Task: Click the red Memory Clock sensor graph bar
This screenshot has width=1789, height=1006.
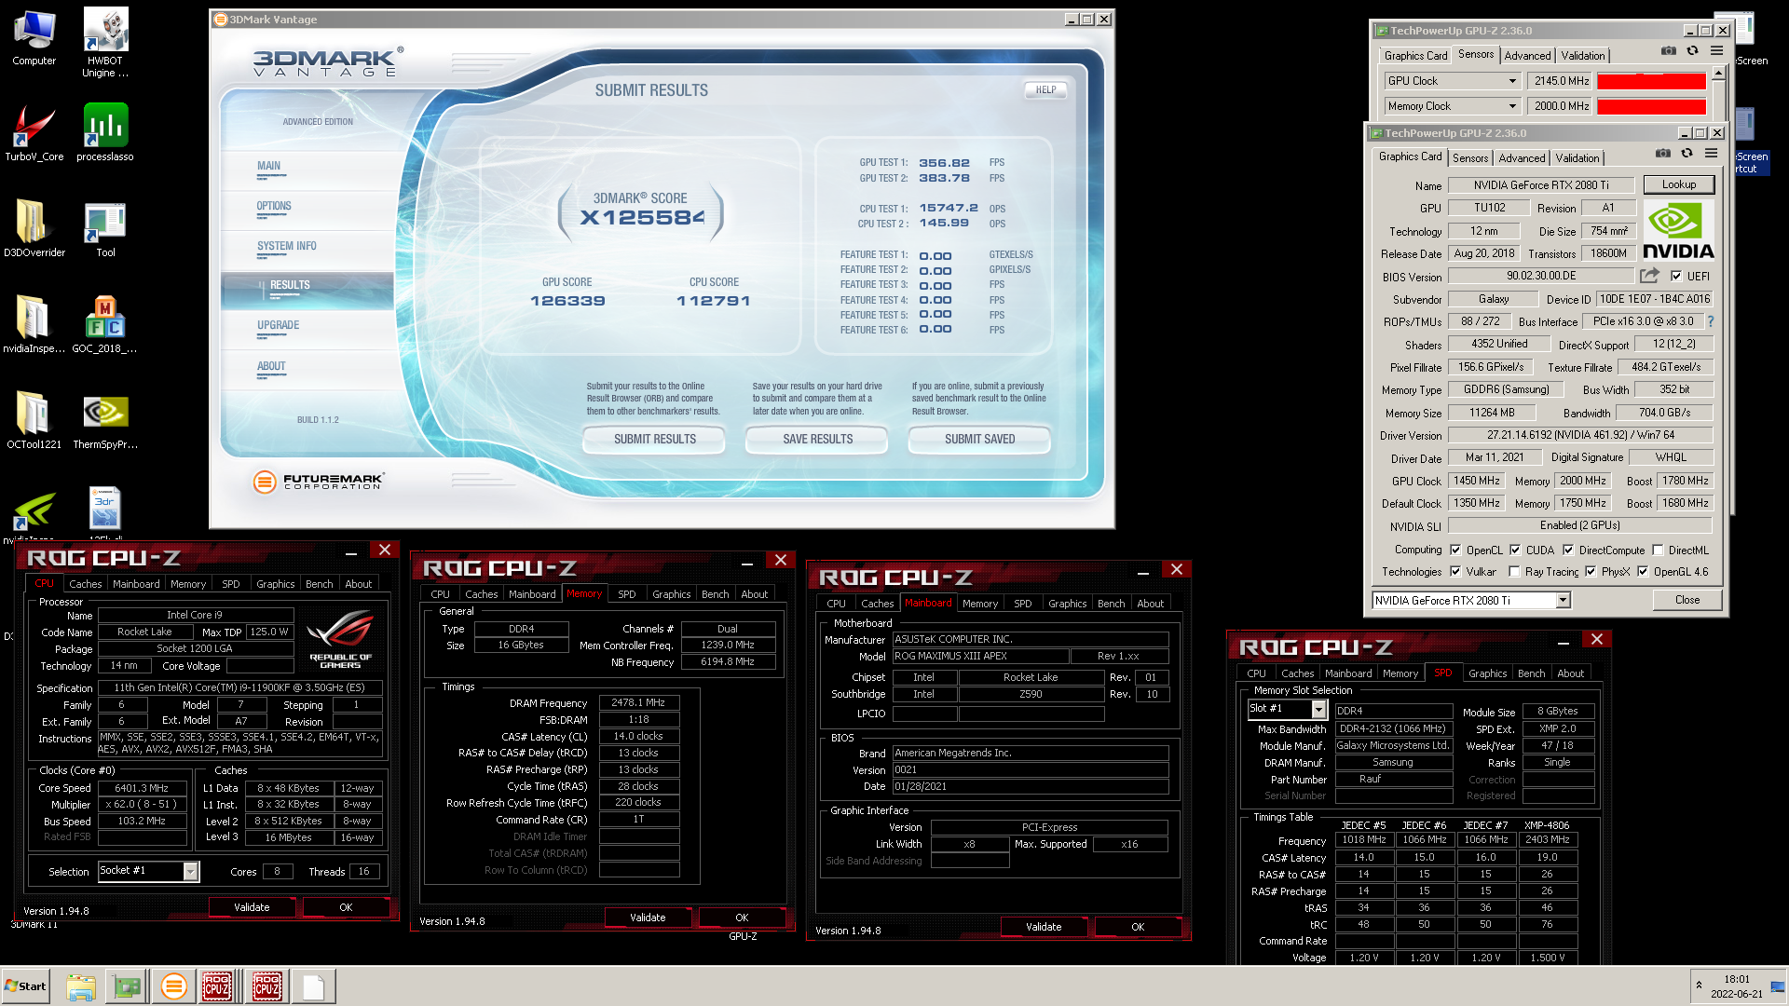Action: [1651, 106]
